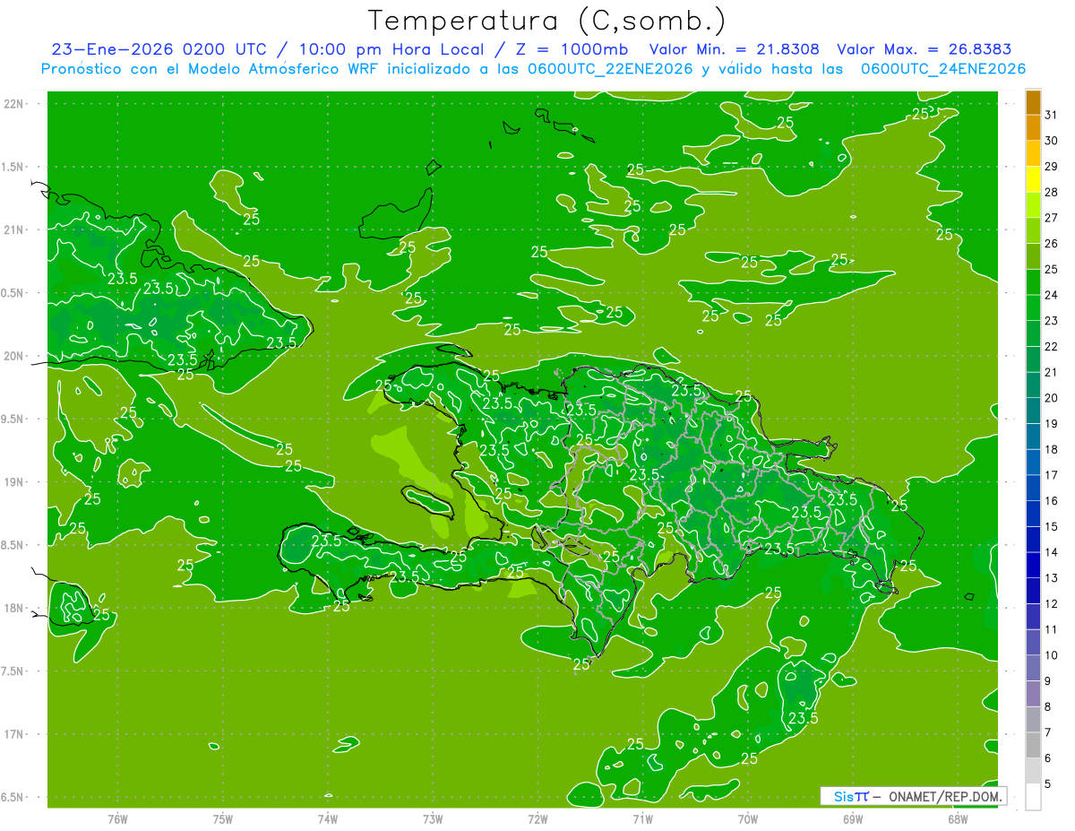Click legend value 9 on the color scale
1075x831 pixels.
1048,681
